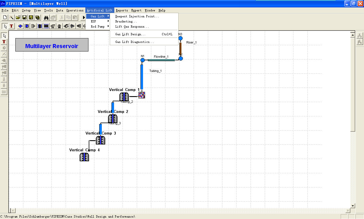The width and height of the screenshot is (364, 219).
Task: Pick the source arrow tool icon
Action: click(x=33, y=26)
